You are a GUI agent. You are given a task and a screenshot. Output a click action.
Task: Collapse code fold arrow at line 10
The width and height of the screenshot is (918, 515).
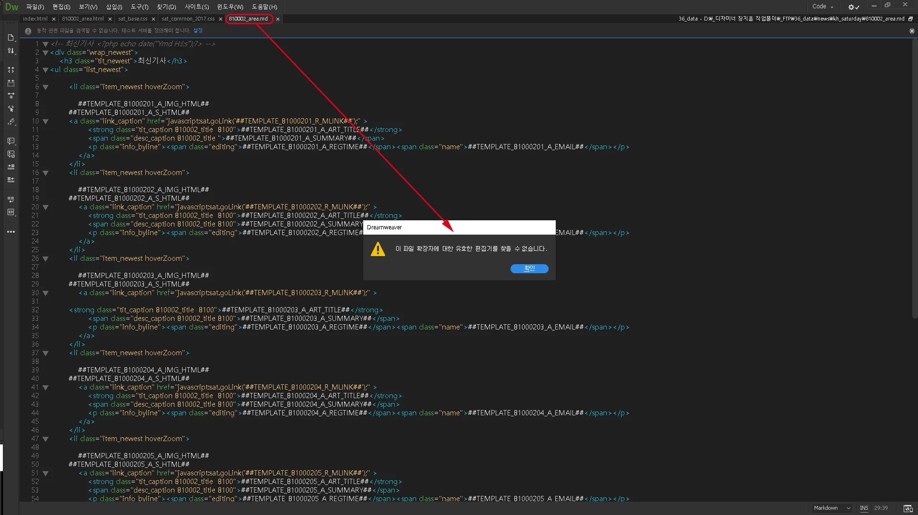pos(46,122)
